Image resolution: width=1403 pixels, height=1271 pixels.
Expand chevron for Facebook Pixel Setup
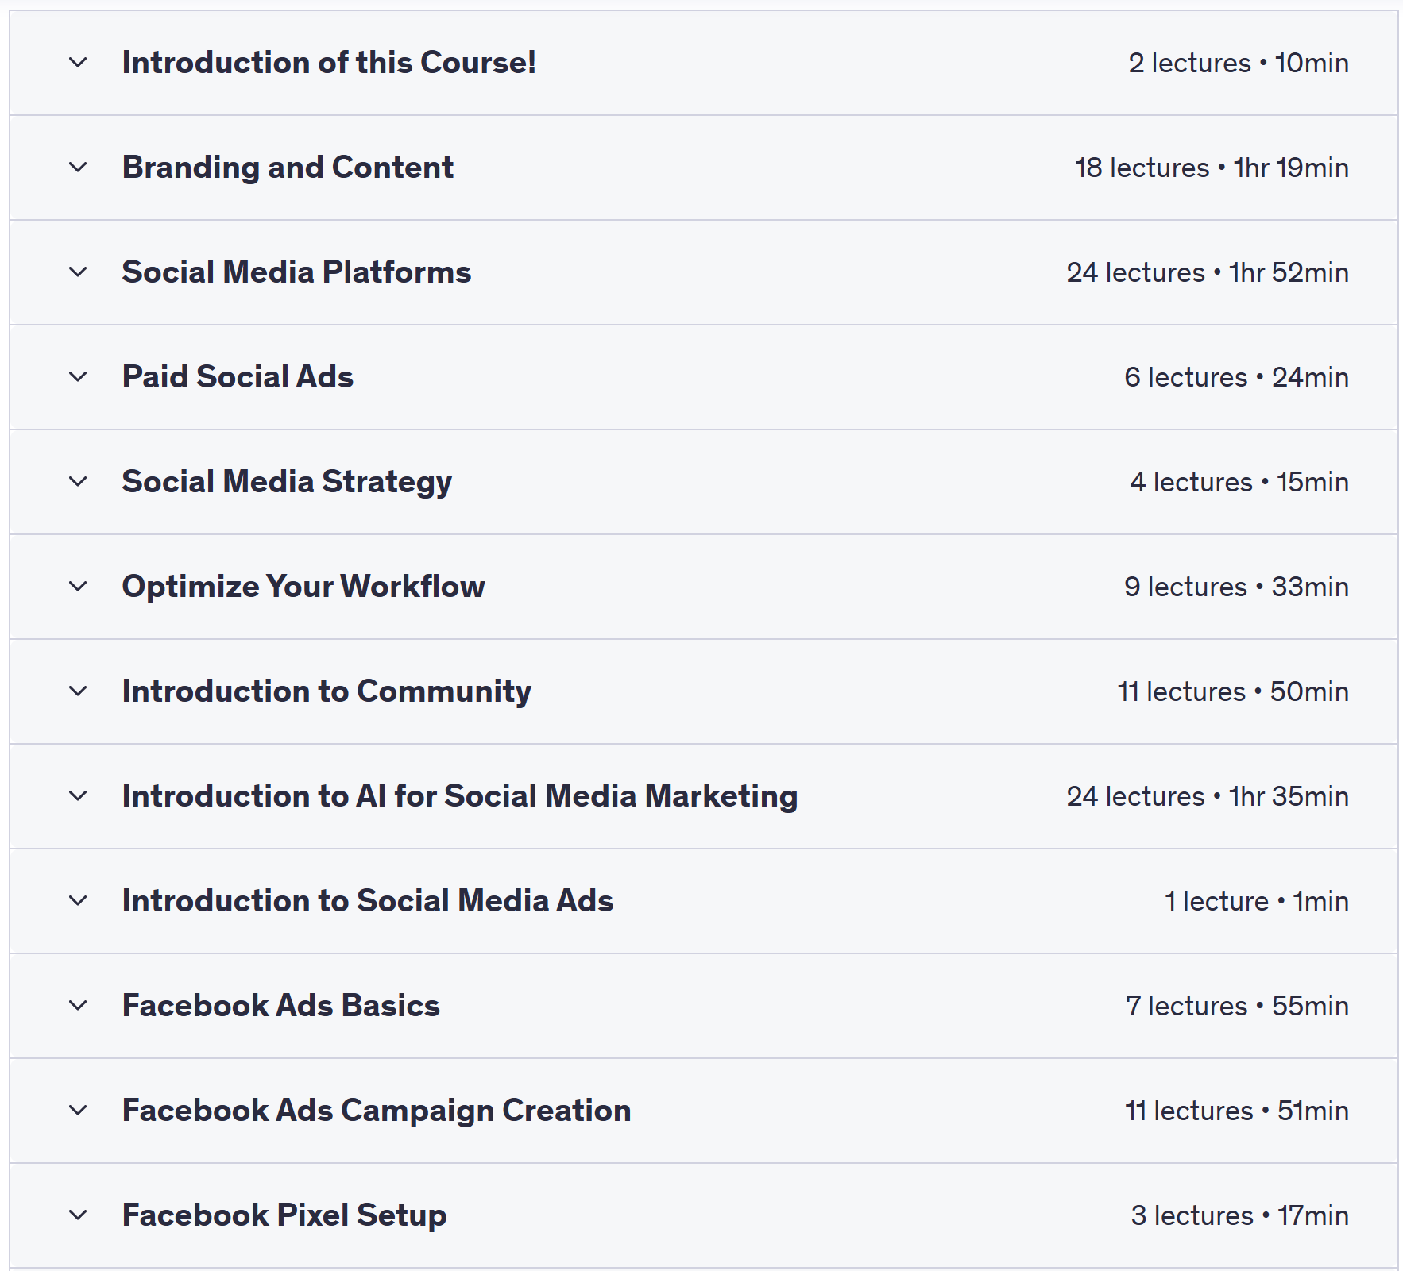point(78,1215)
